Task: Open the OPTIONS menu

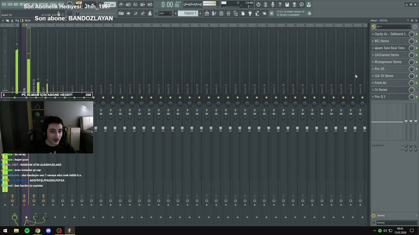Action: 44,5
